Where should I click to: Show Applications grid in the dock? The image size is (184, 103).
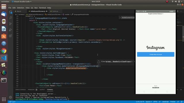(x=4, y=99)
